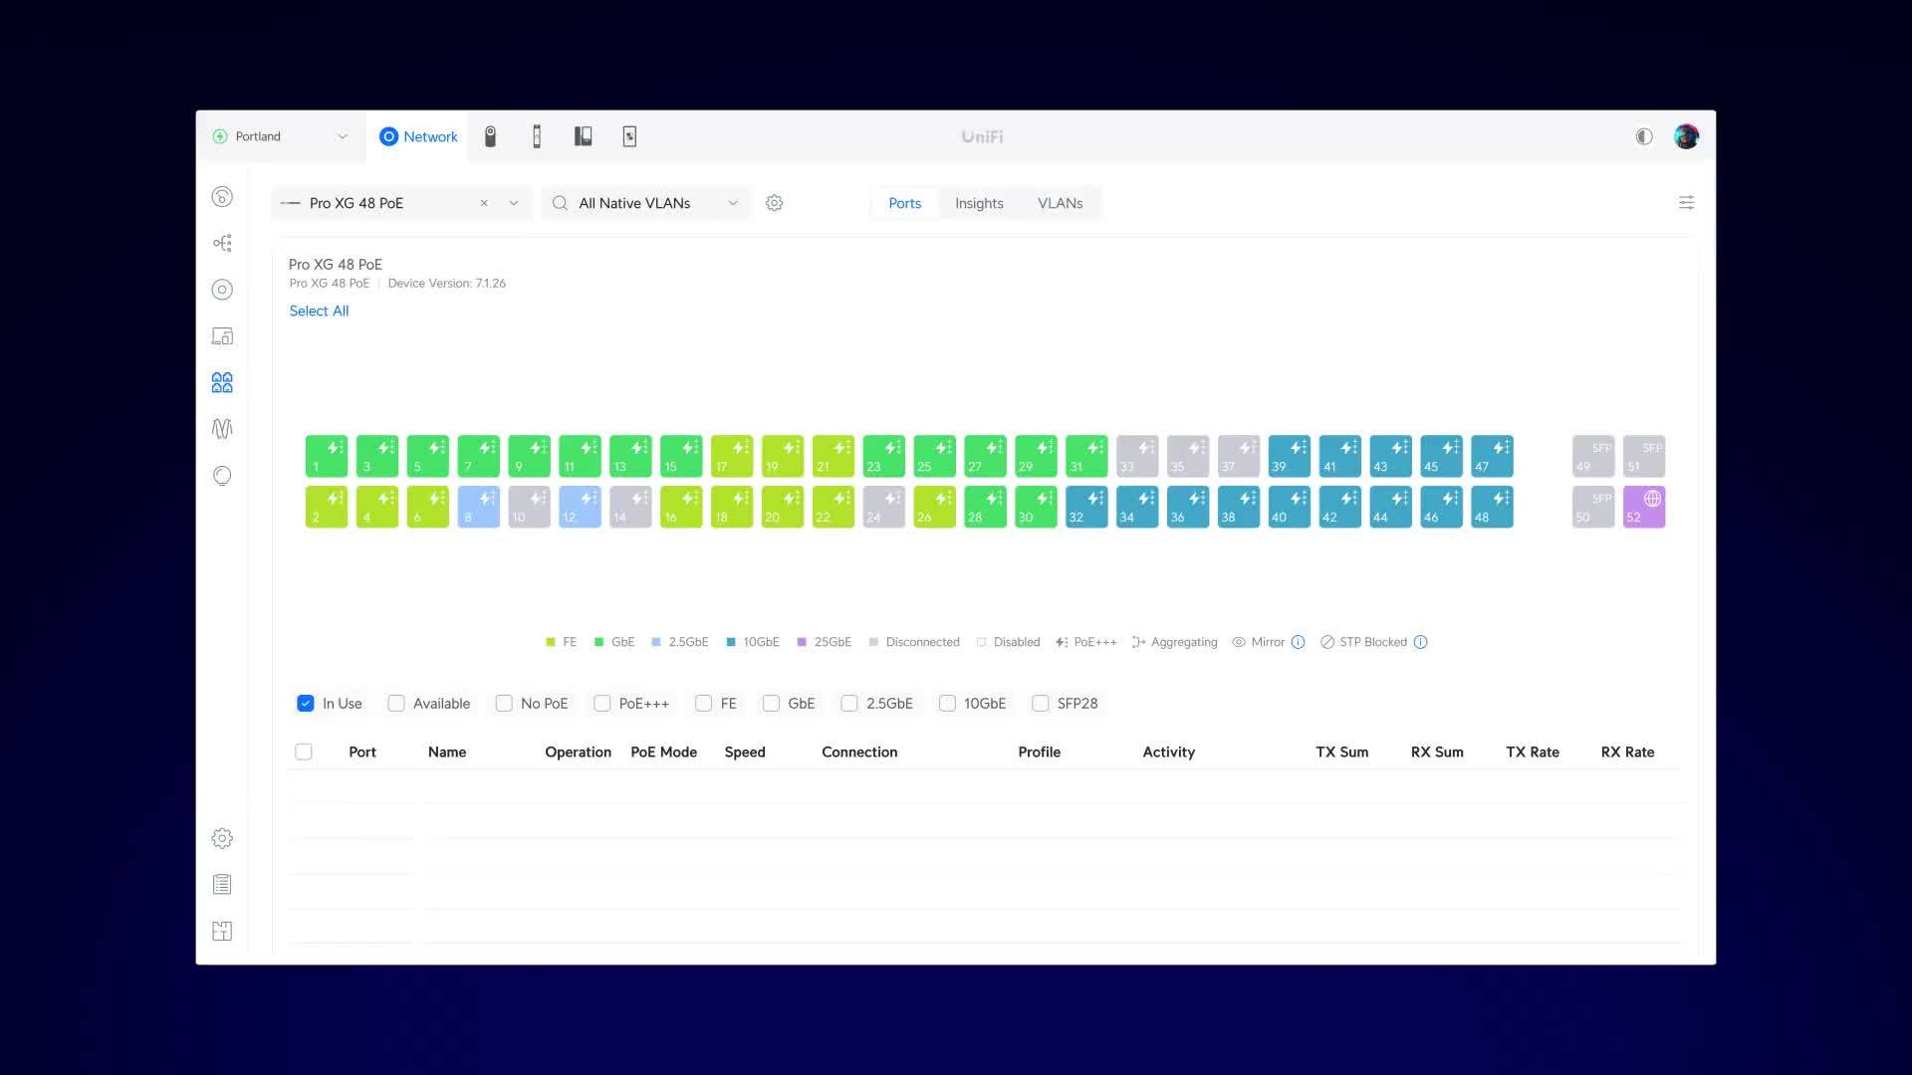Check the 10GbE filter checkbox
Image resolution: width=1912 pixels, height=1075 pixels.
tap(947, 704)
